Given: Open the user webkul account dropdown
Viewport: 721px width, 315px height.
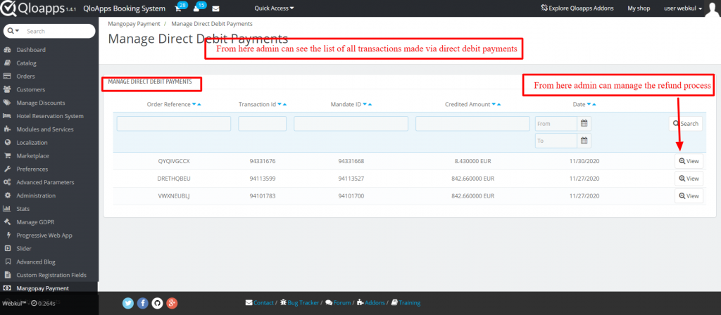Looking at the screenshot, I should click(683, 8).
